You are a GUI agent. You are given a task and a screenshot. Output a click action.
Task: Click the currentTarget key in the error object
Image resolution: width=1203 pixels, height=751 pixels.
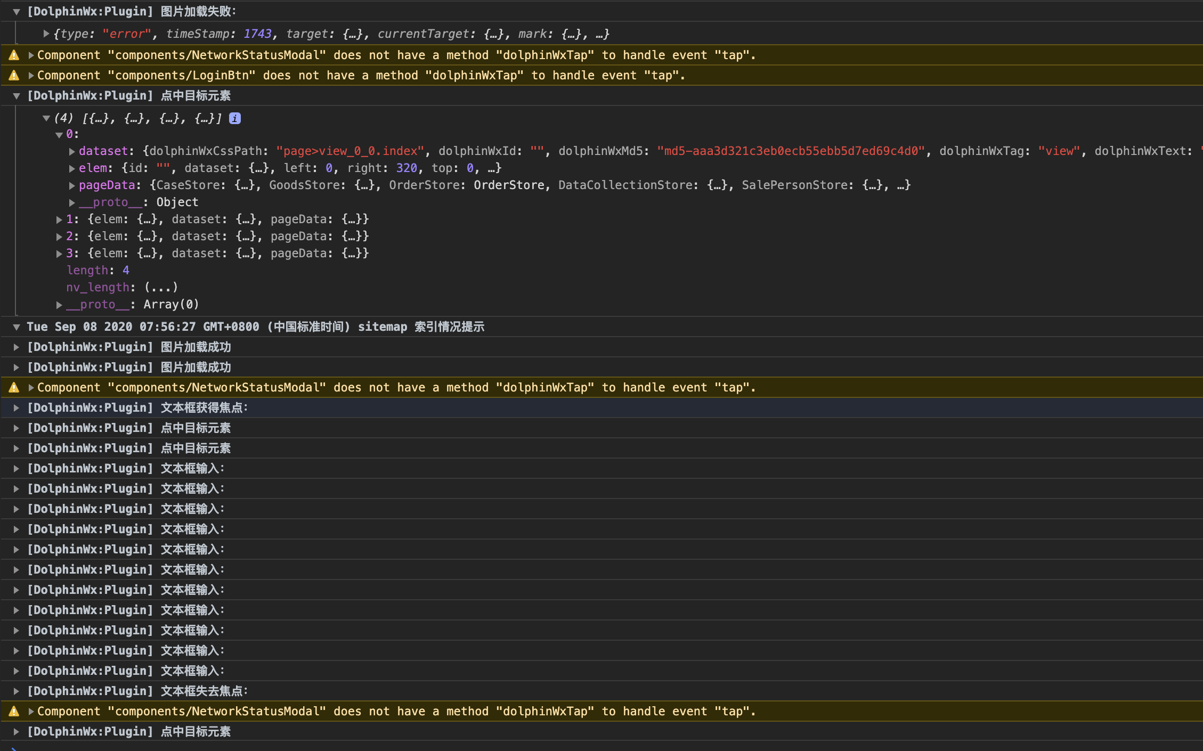(423, 34)
